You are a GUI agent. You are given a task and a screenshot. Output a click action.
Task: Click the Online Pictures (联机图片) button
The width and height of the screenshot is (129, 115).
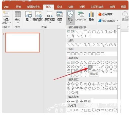coord(38,16)
